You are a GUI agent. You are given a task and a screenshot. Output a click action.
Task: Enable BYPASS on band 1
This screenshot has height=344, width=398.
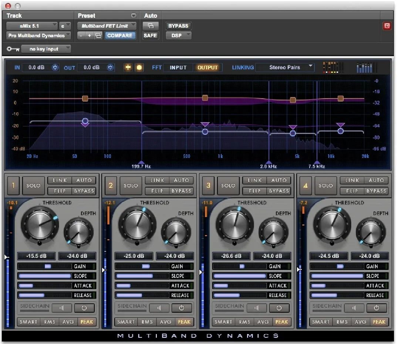(84, 191)
